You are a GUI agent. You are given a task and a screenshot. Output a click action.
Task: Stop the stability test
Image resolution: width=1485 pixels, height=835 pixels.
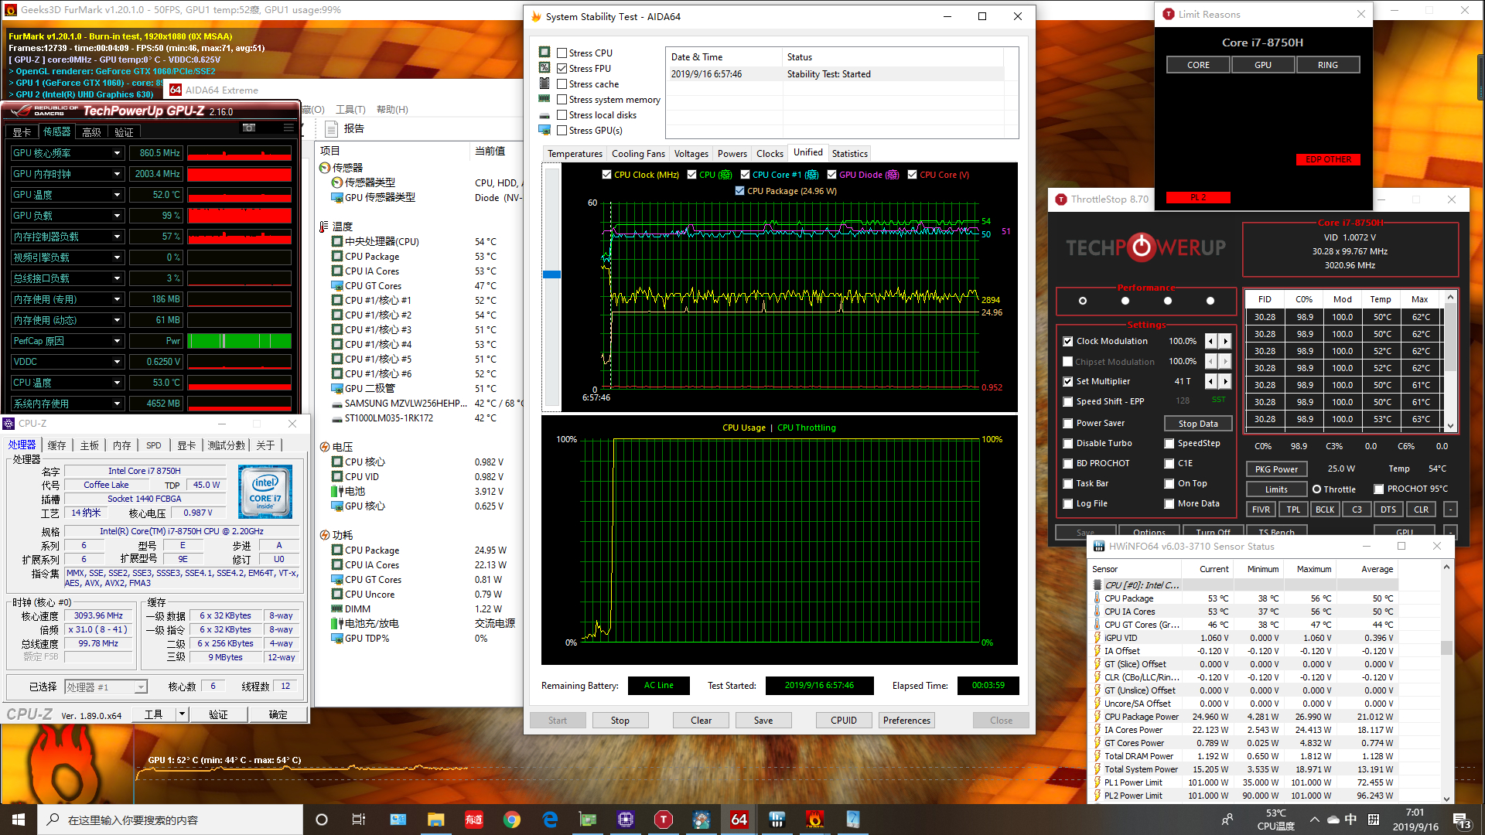tap(620, 720)
